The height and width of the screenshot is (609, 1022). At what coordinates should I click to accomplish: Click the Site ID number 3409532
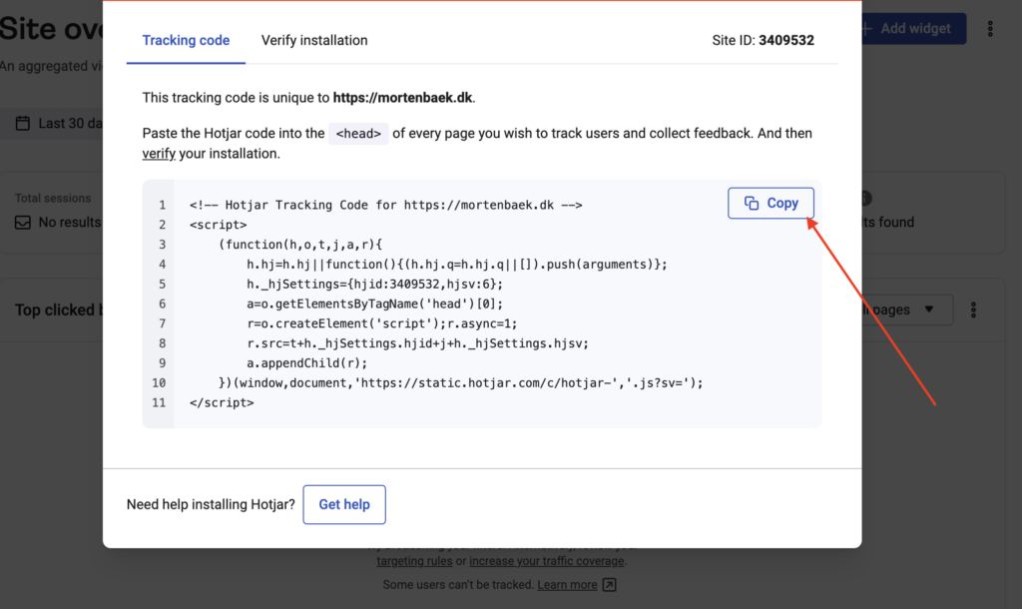[786, 41]
